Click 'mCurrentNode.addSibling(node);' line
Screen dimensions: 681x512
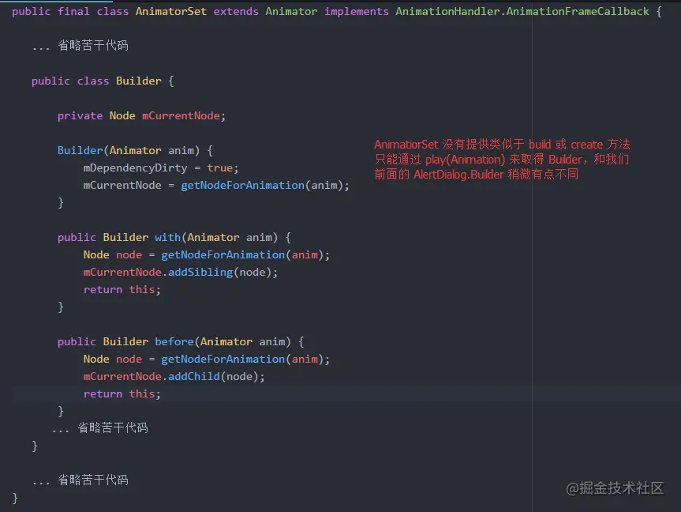180,273
